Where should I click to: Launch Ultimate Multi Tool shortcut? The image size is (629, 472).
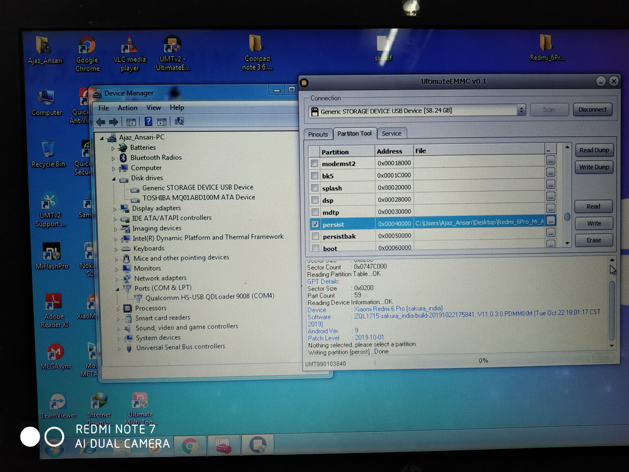pyautogui.click(x=140, y=409)
